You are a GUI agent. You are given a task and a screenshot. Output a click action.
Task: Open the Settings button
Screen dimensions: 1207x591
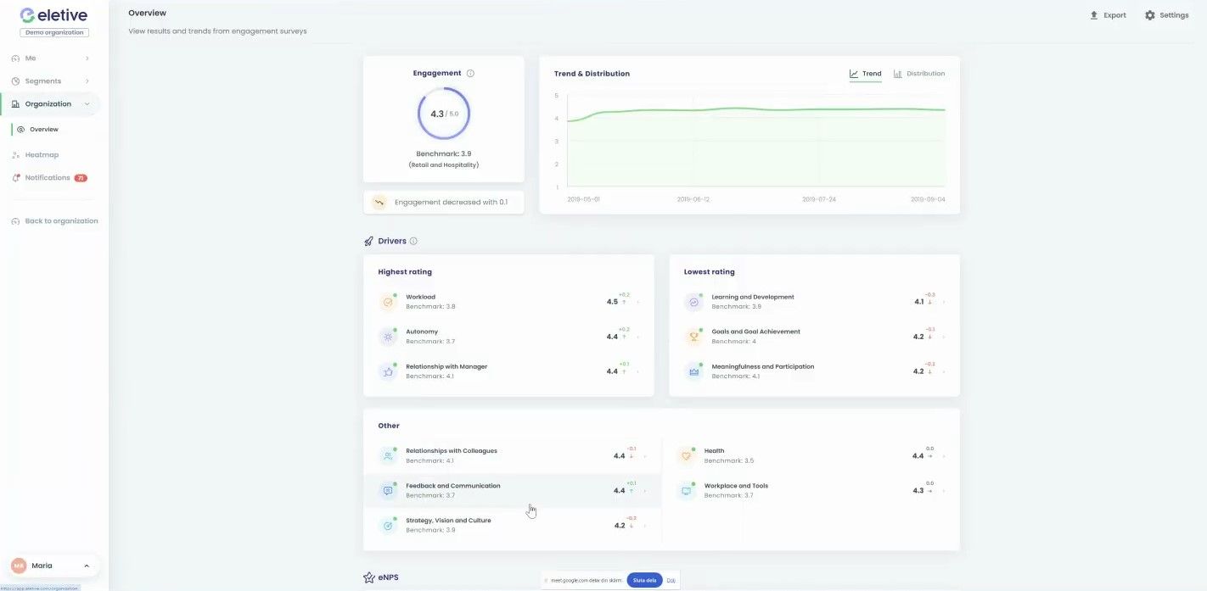tap(1166, 15)
